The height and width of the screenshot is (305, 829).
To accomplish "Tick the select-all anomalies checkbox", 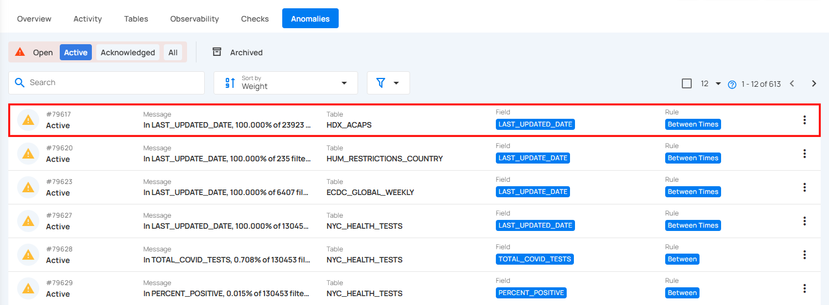I will (x=687, y=83).
